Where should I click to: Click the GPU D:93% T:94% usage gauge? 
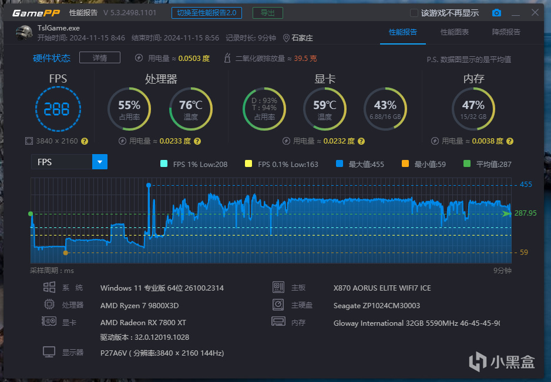[264, 109]
